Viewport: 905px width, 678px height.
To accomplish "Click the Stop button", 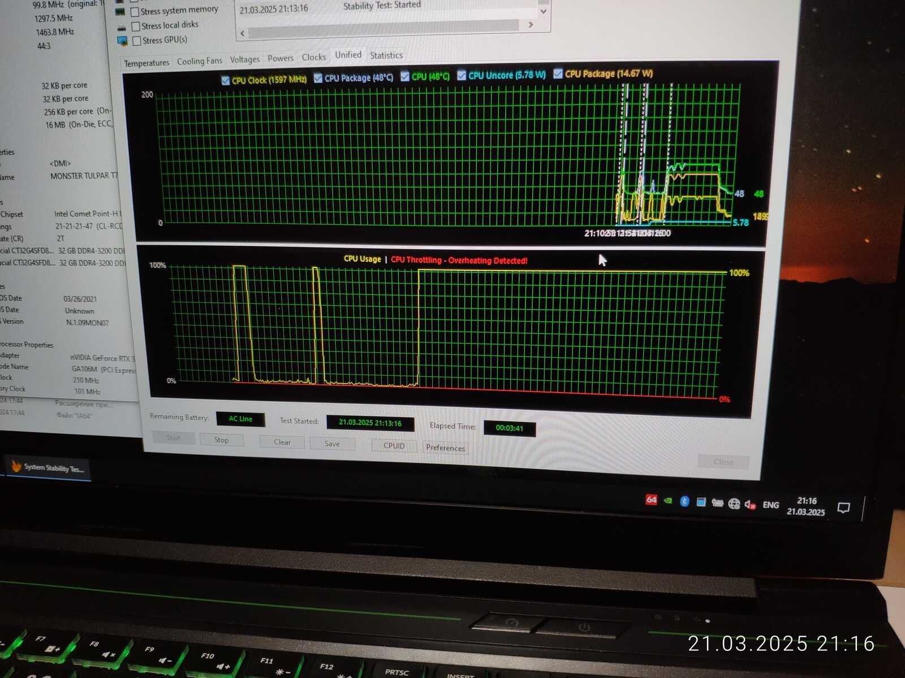I will pos(222,440).
